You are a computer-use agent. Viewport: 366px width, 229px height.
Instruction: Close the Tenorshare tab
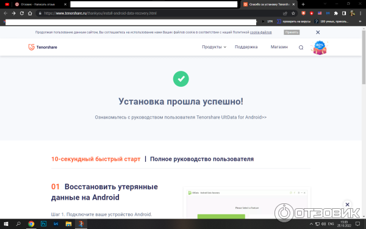[x=293, y=4]
